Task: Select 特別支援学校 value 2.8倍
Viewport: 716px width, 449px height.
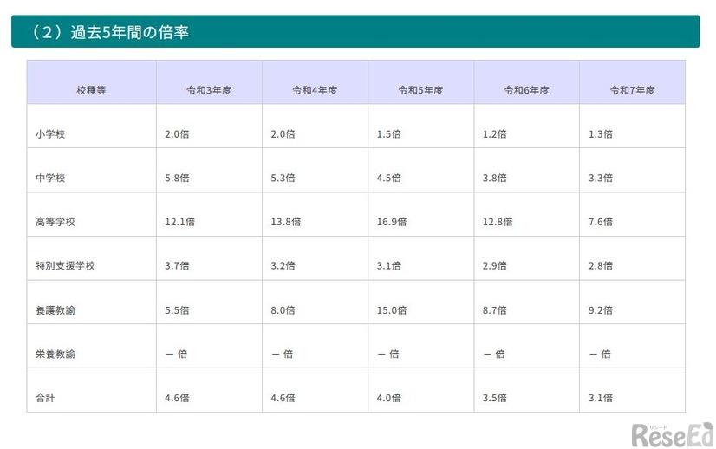Action: point(601,265)
